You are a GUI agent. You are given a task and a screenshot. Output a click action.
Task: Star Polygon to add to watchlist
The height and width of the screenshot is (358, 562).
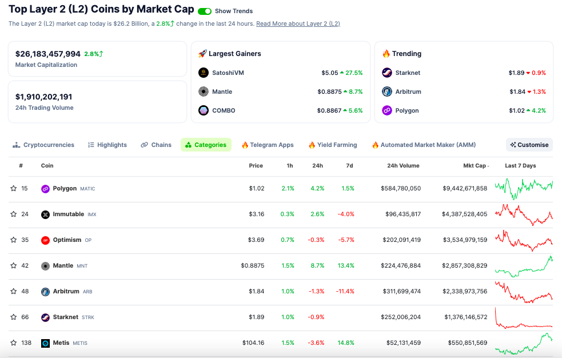(14, 189)
